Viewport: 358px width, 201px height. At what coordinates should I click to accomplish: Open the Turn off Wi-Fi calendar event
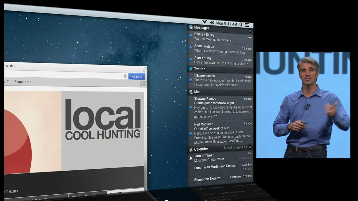[x=220, y=157]
